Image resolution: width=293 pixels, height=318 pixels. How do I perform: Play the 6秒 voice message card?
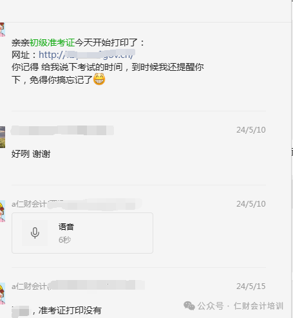(x=82, y=233)
